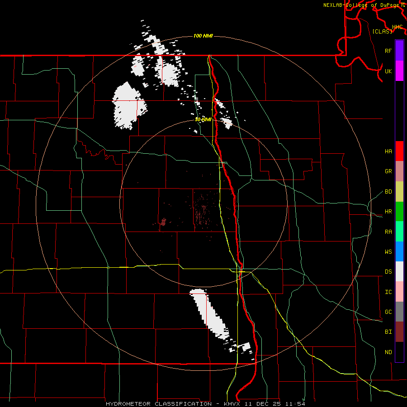Click the ND legend label
Screen dimensions: 407x407
point(388,352)
